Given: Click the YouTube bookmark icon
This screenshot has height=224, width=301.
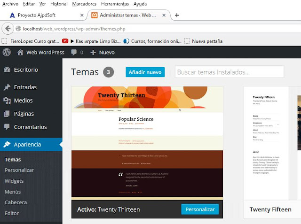Looking at the screenshot, I should pyautogui.click(x=65, y=41).
